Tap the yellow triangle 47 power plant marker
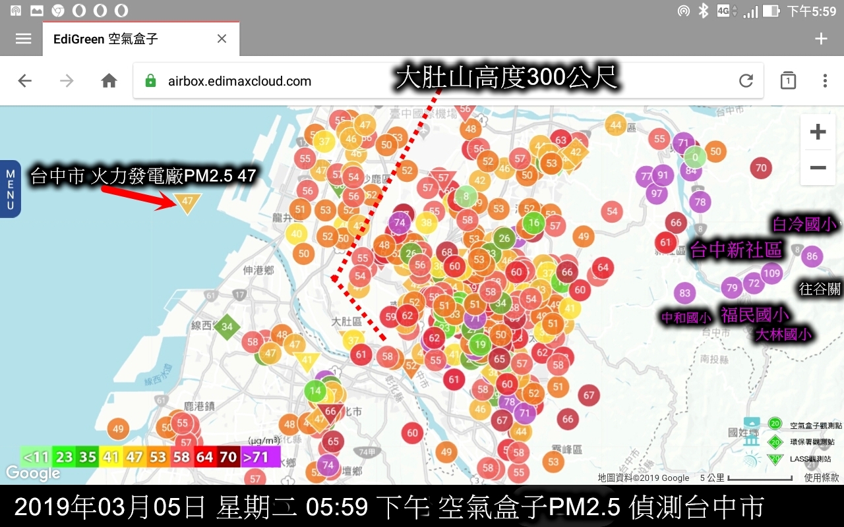 pyautogui.click(x=187, y=202)
